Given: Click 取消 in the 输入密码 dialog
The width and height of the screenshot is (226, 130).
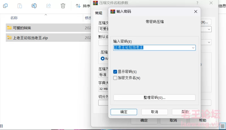Looking at the screenshot, I should (154, 112).
